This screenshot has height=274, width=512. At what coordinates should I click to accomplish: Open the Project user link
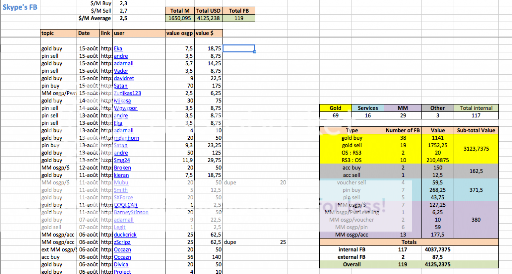click(122, 272)
